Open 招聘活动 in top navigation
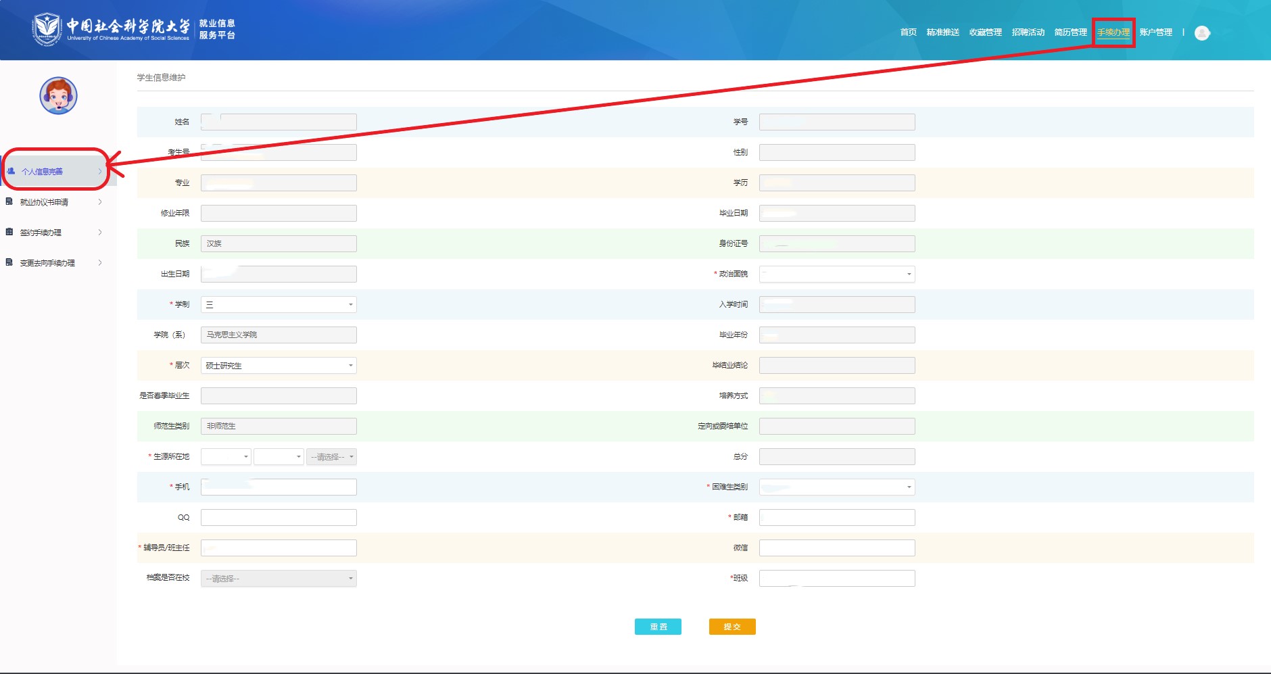Screen dimensions: 1271x674 point(1028,32)
